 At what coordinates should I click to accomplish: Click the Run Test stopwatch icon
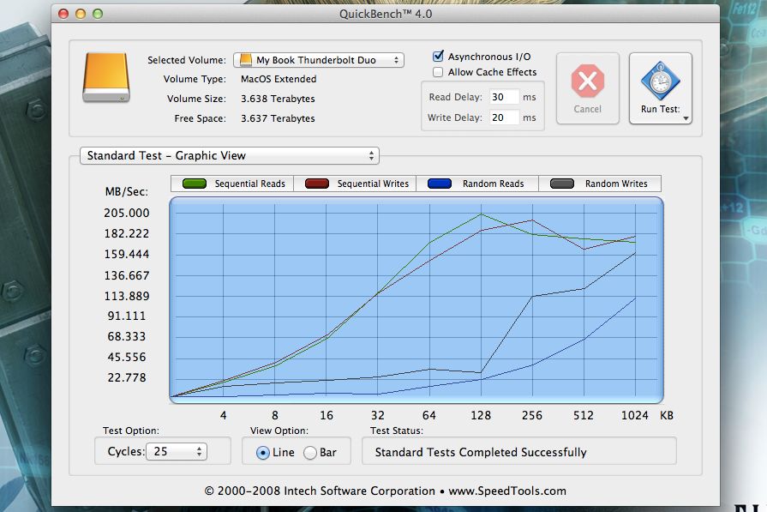(661, 81)
